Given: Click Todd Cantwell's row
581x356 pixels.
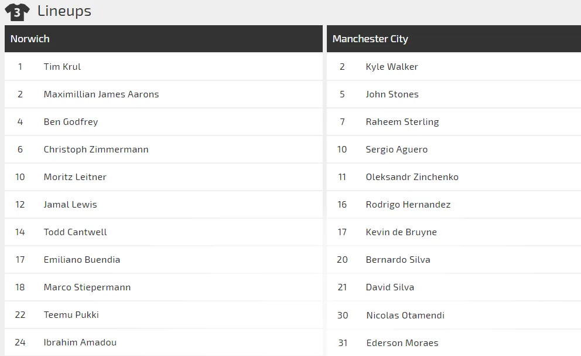Looking at the screenshot, I should pyautogui.click(x=75, y=232).
